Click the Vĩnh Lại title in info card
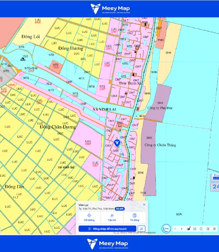The width and height of the screenshot is (219, 252). pyautogui.click(x=83, y=205)
